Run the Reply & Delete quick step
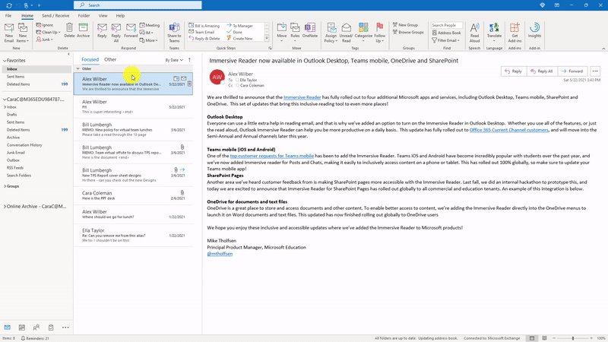Viewport: 608px width, 342px height. click(x=204, y=39)
